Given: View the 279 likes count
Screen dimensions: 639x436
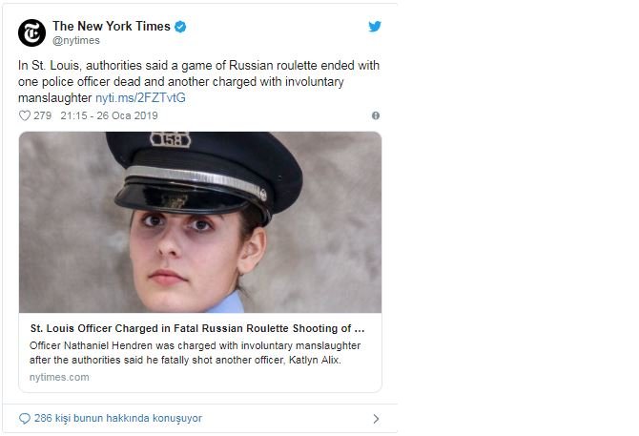Looking at the screenshot, I should [x=42, y=115].
